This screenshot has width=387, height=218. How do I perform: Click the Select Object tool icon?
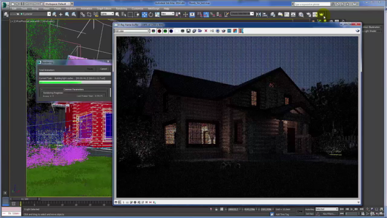(x=117, y=15)
